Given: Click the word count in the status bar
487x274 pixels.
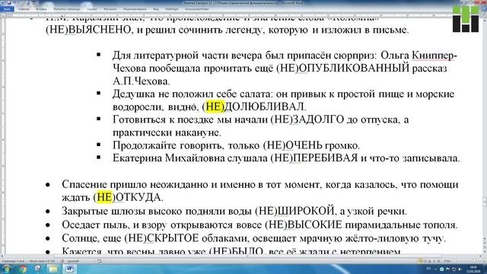Looking at the screenshot, I should (43, 261).
